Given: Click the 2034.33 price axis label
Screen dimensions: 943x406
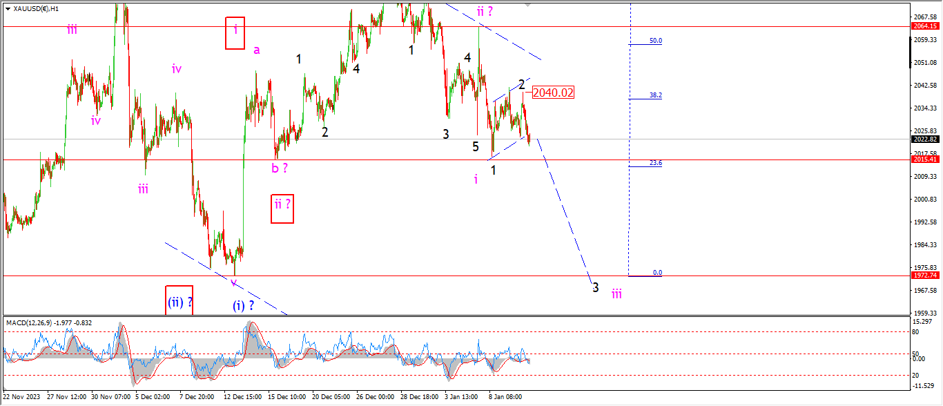Looking at the screenshot, I should (925, 108).
